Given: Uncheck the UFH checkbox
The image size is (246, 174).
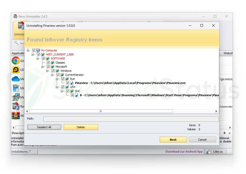Looking at the screenshot, I should 63,87.
